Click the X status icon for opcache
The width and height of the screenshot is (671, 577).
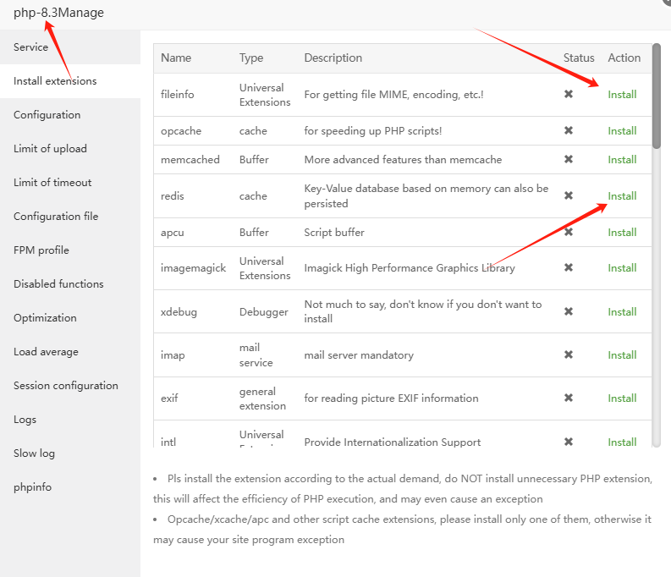(569, 130)
